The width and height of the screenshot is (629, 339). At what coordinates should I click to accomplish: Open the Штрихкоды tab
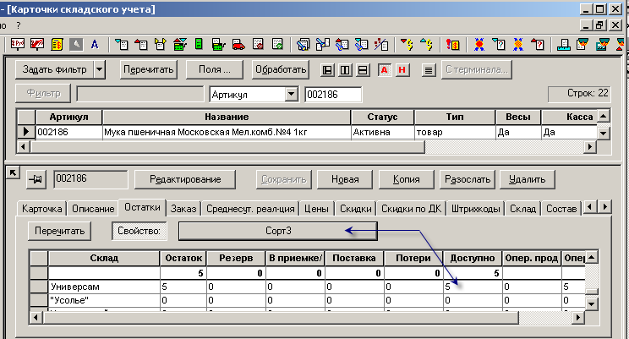(x=475, y=209)
